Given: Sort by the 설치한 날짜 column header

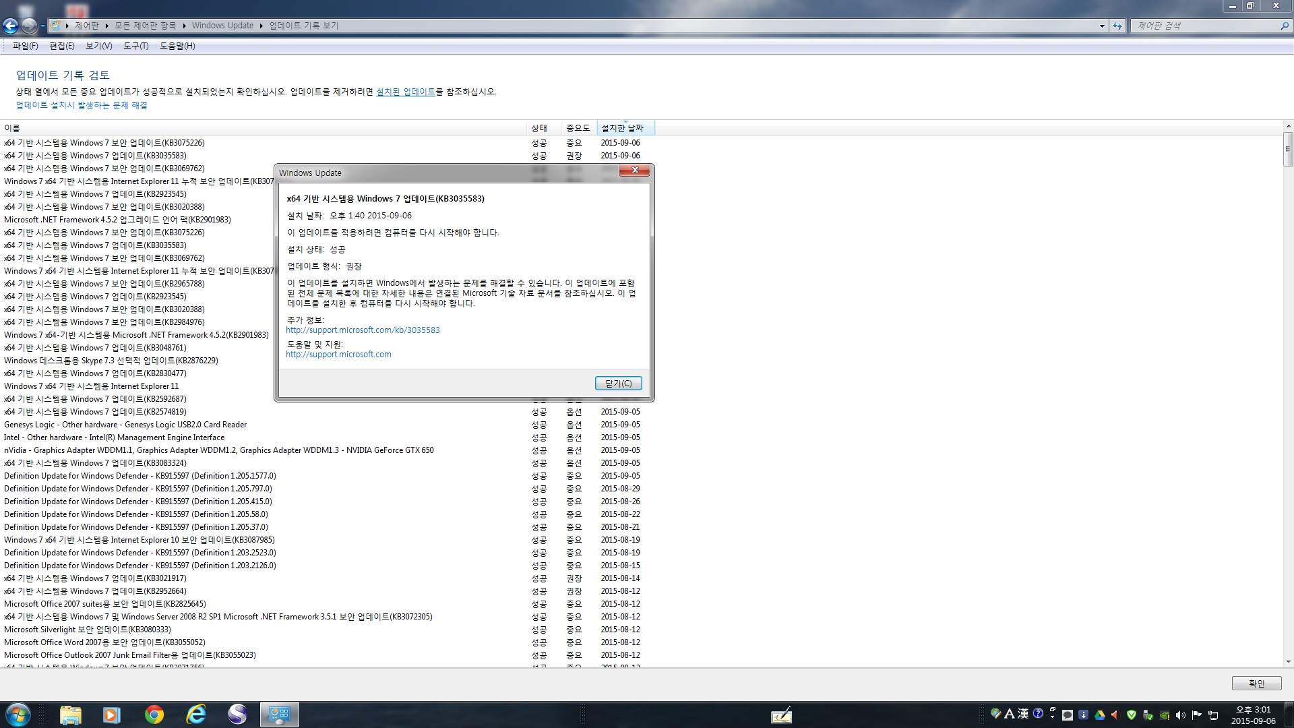Looking at the screenshot, I should [x=625, y=128].
